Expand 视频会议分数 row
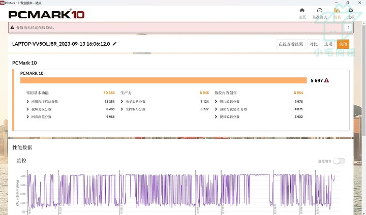The height and width of the screenshot is (215, 366). coord(28,109)
